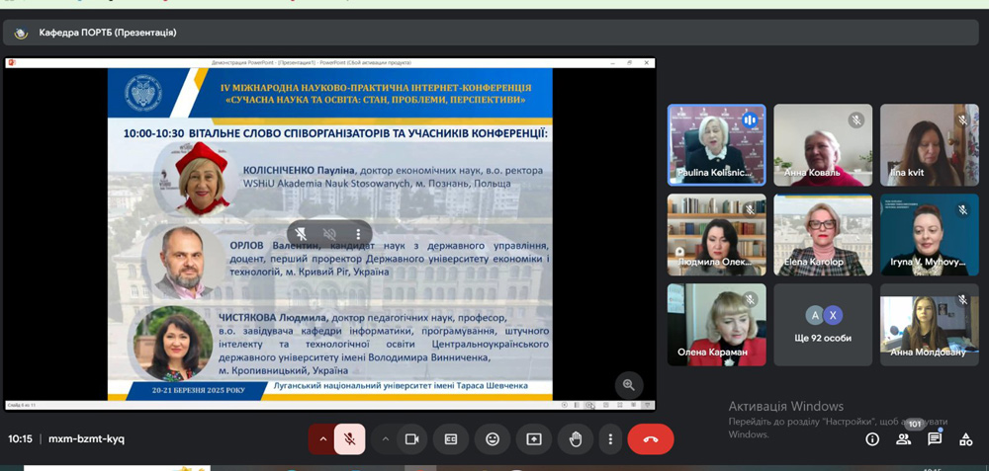Turn on closed captions

pyautogui.click(x=451, y=439)
